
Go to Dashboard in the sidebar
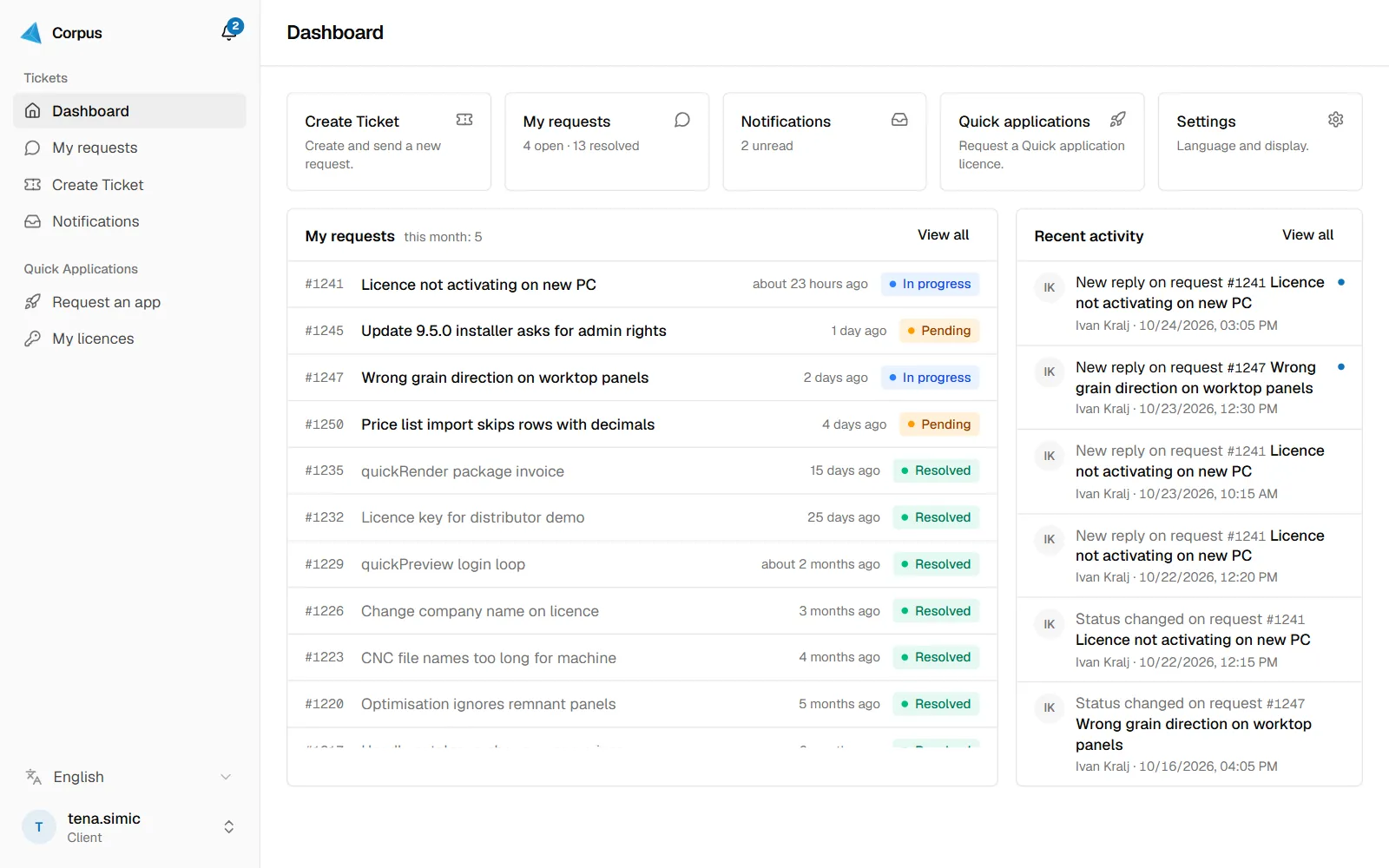pyautogui.click(x=130, y=111)
